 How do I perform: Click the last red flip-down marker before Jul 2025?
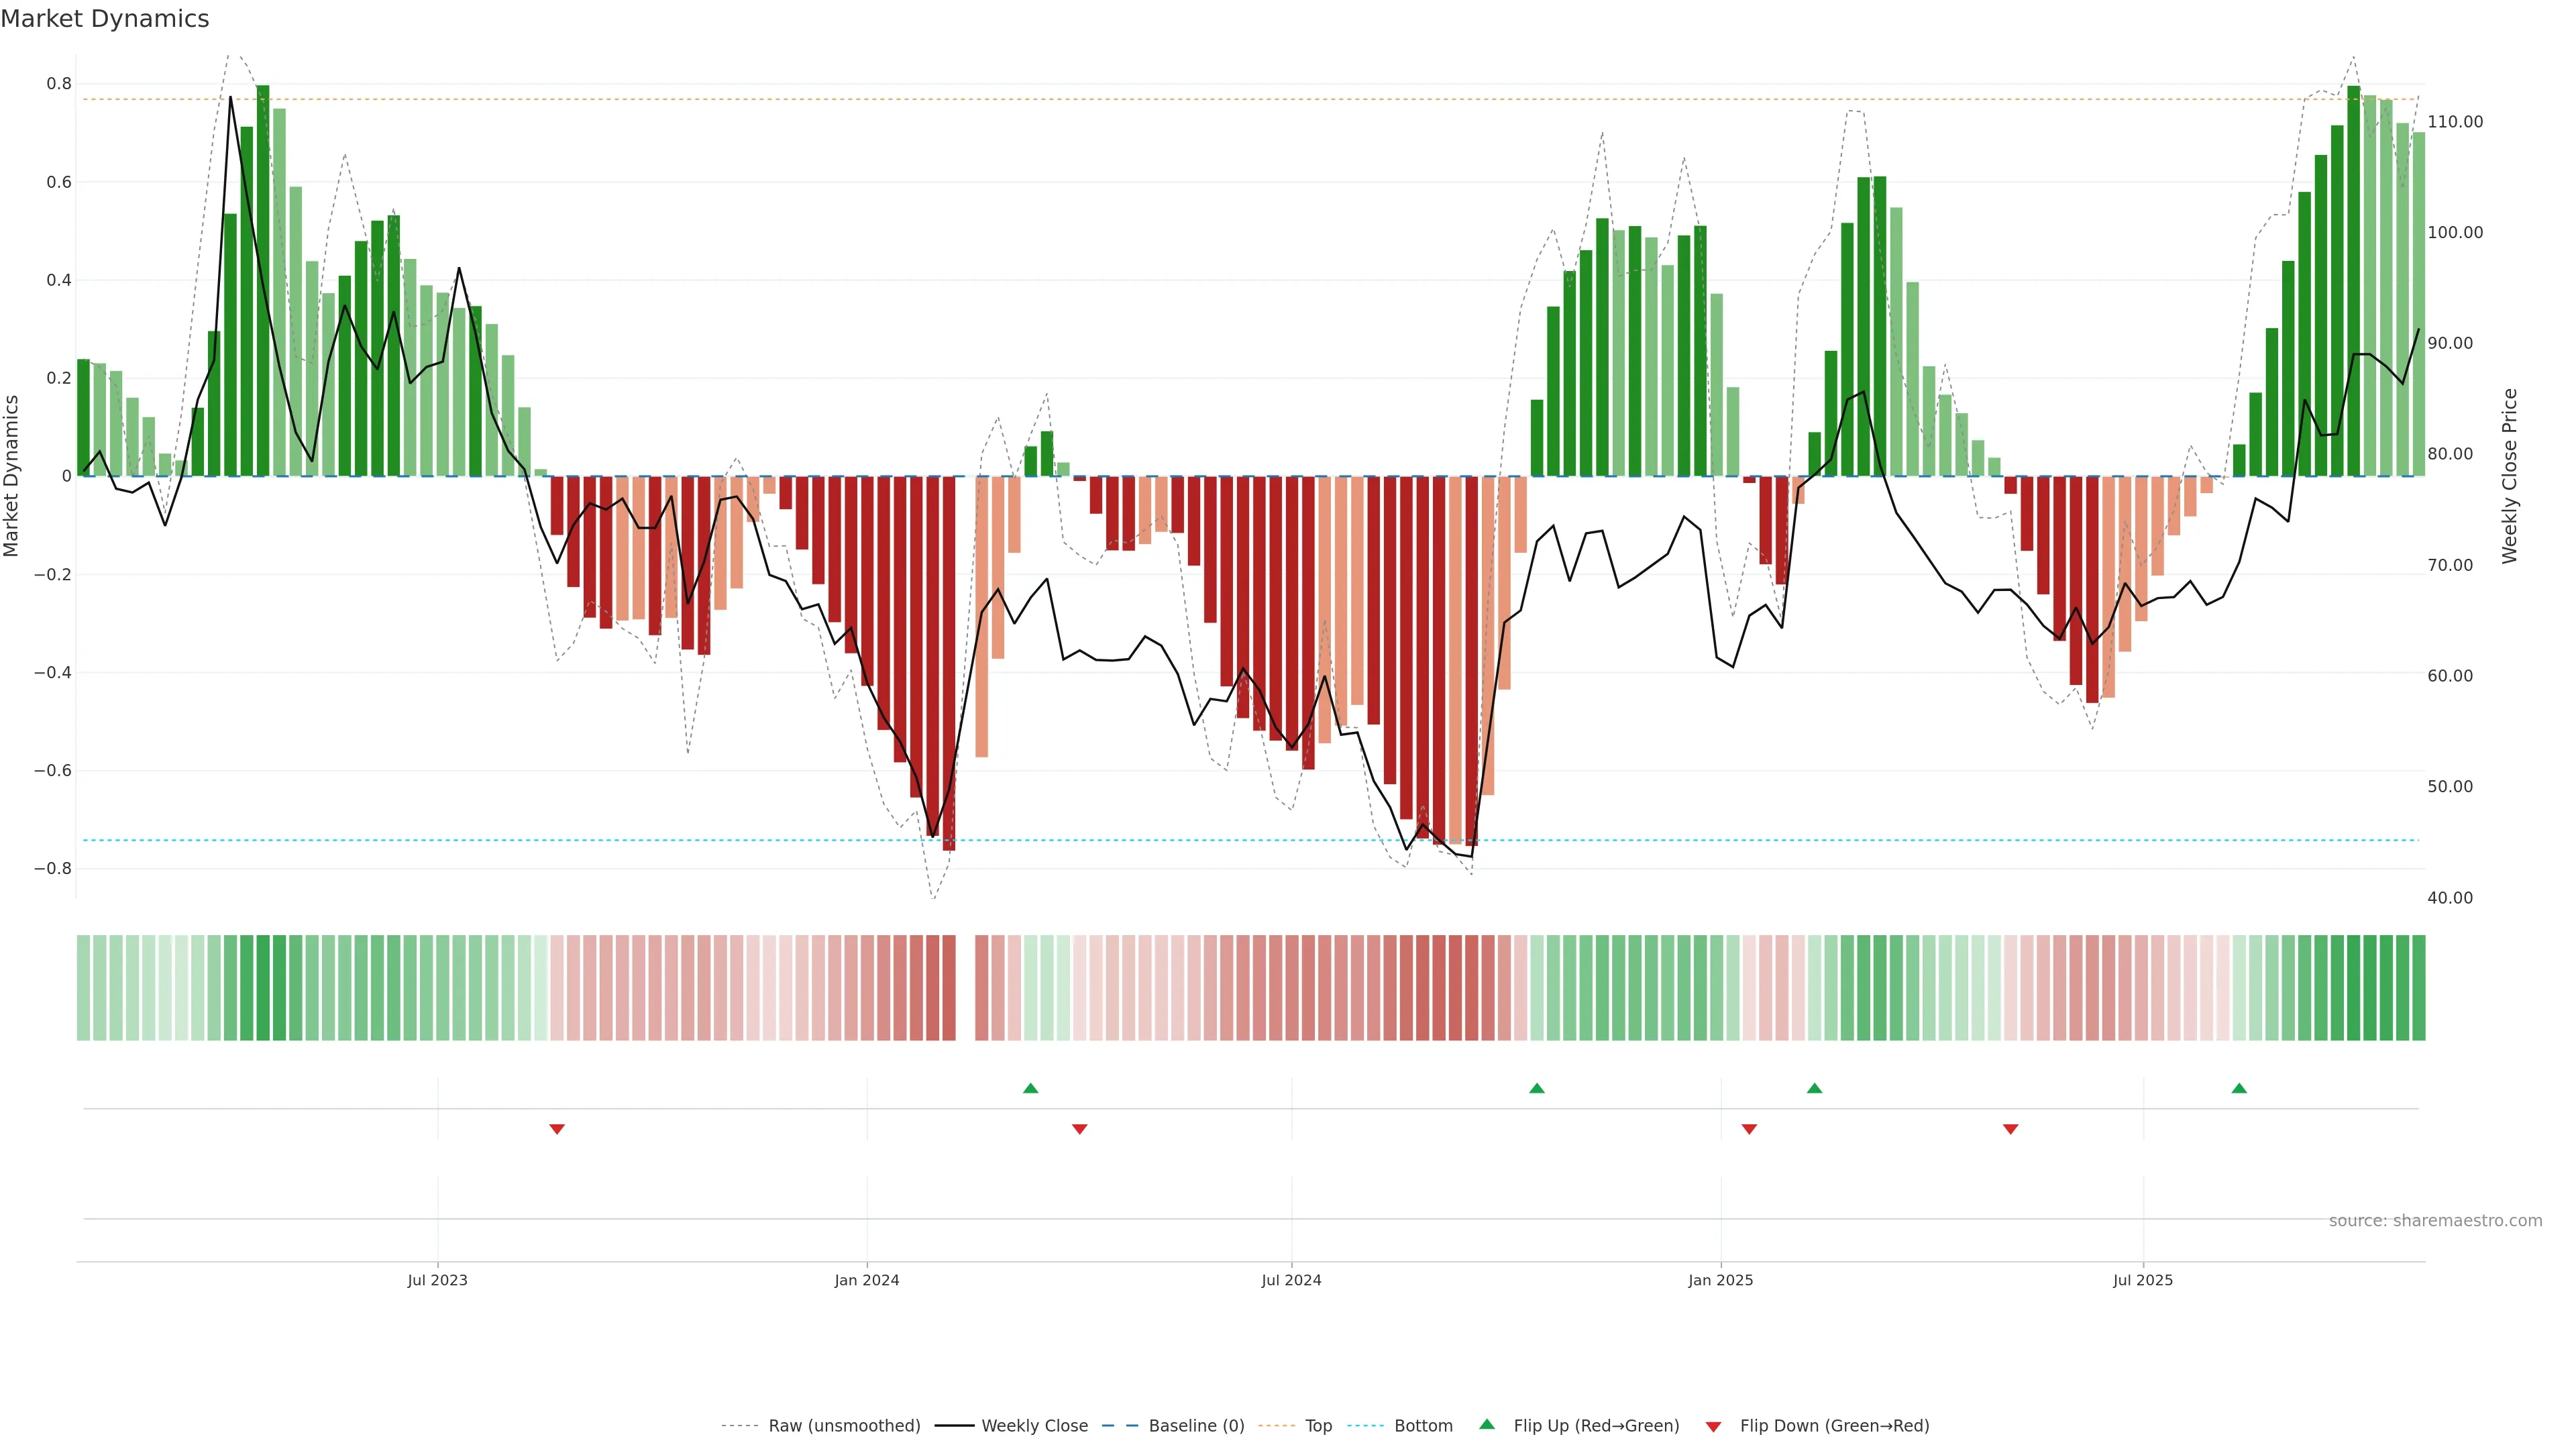point(2010,1129)
